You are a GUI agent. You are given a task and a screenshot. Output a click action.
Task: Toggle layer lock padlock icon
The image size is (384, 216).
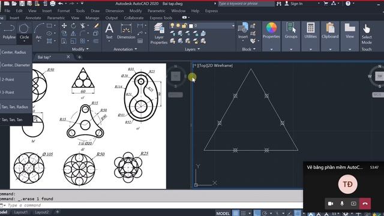[x=184, y=25]
